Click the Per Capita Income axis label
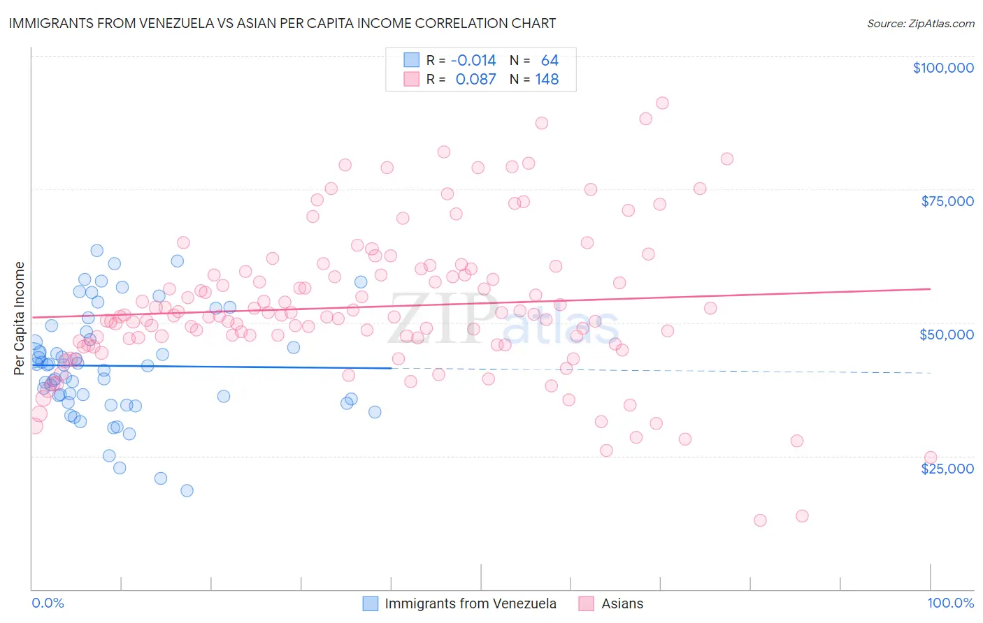983x623 pixels. pyautogui.click(x=19, y=318)
